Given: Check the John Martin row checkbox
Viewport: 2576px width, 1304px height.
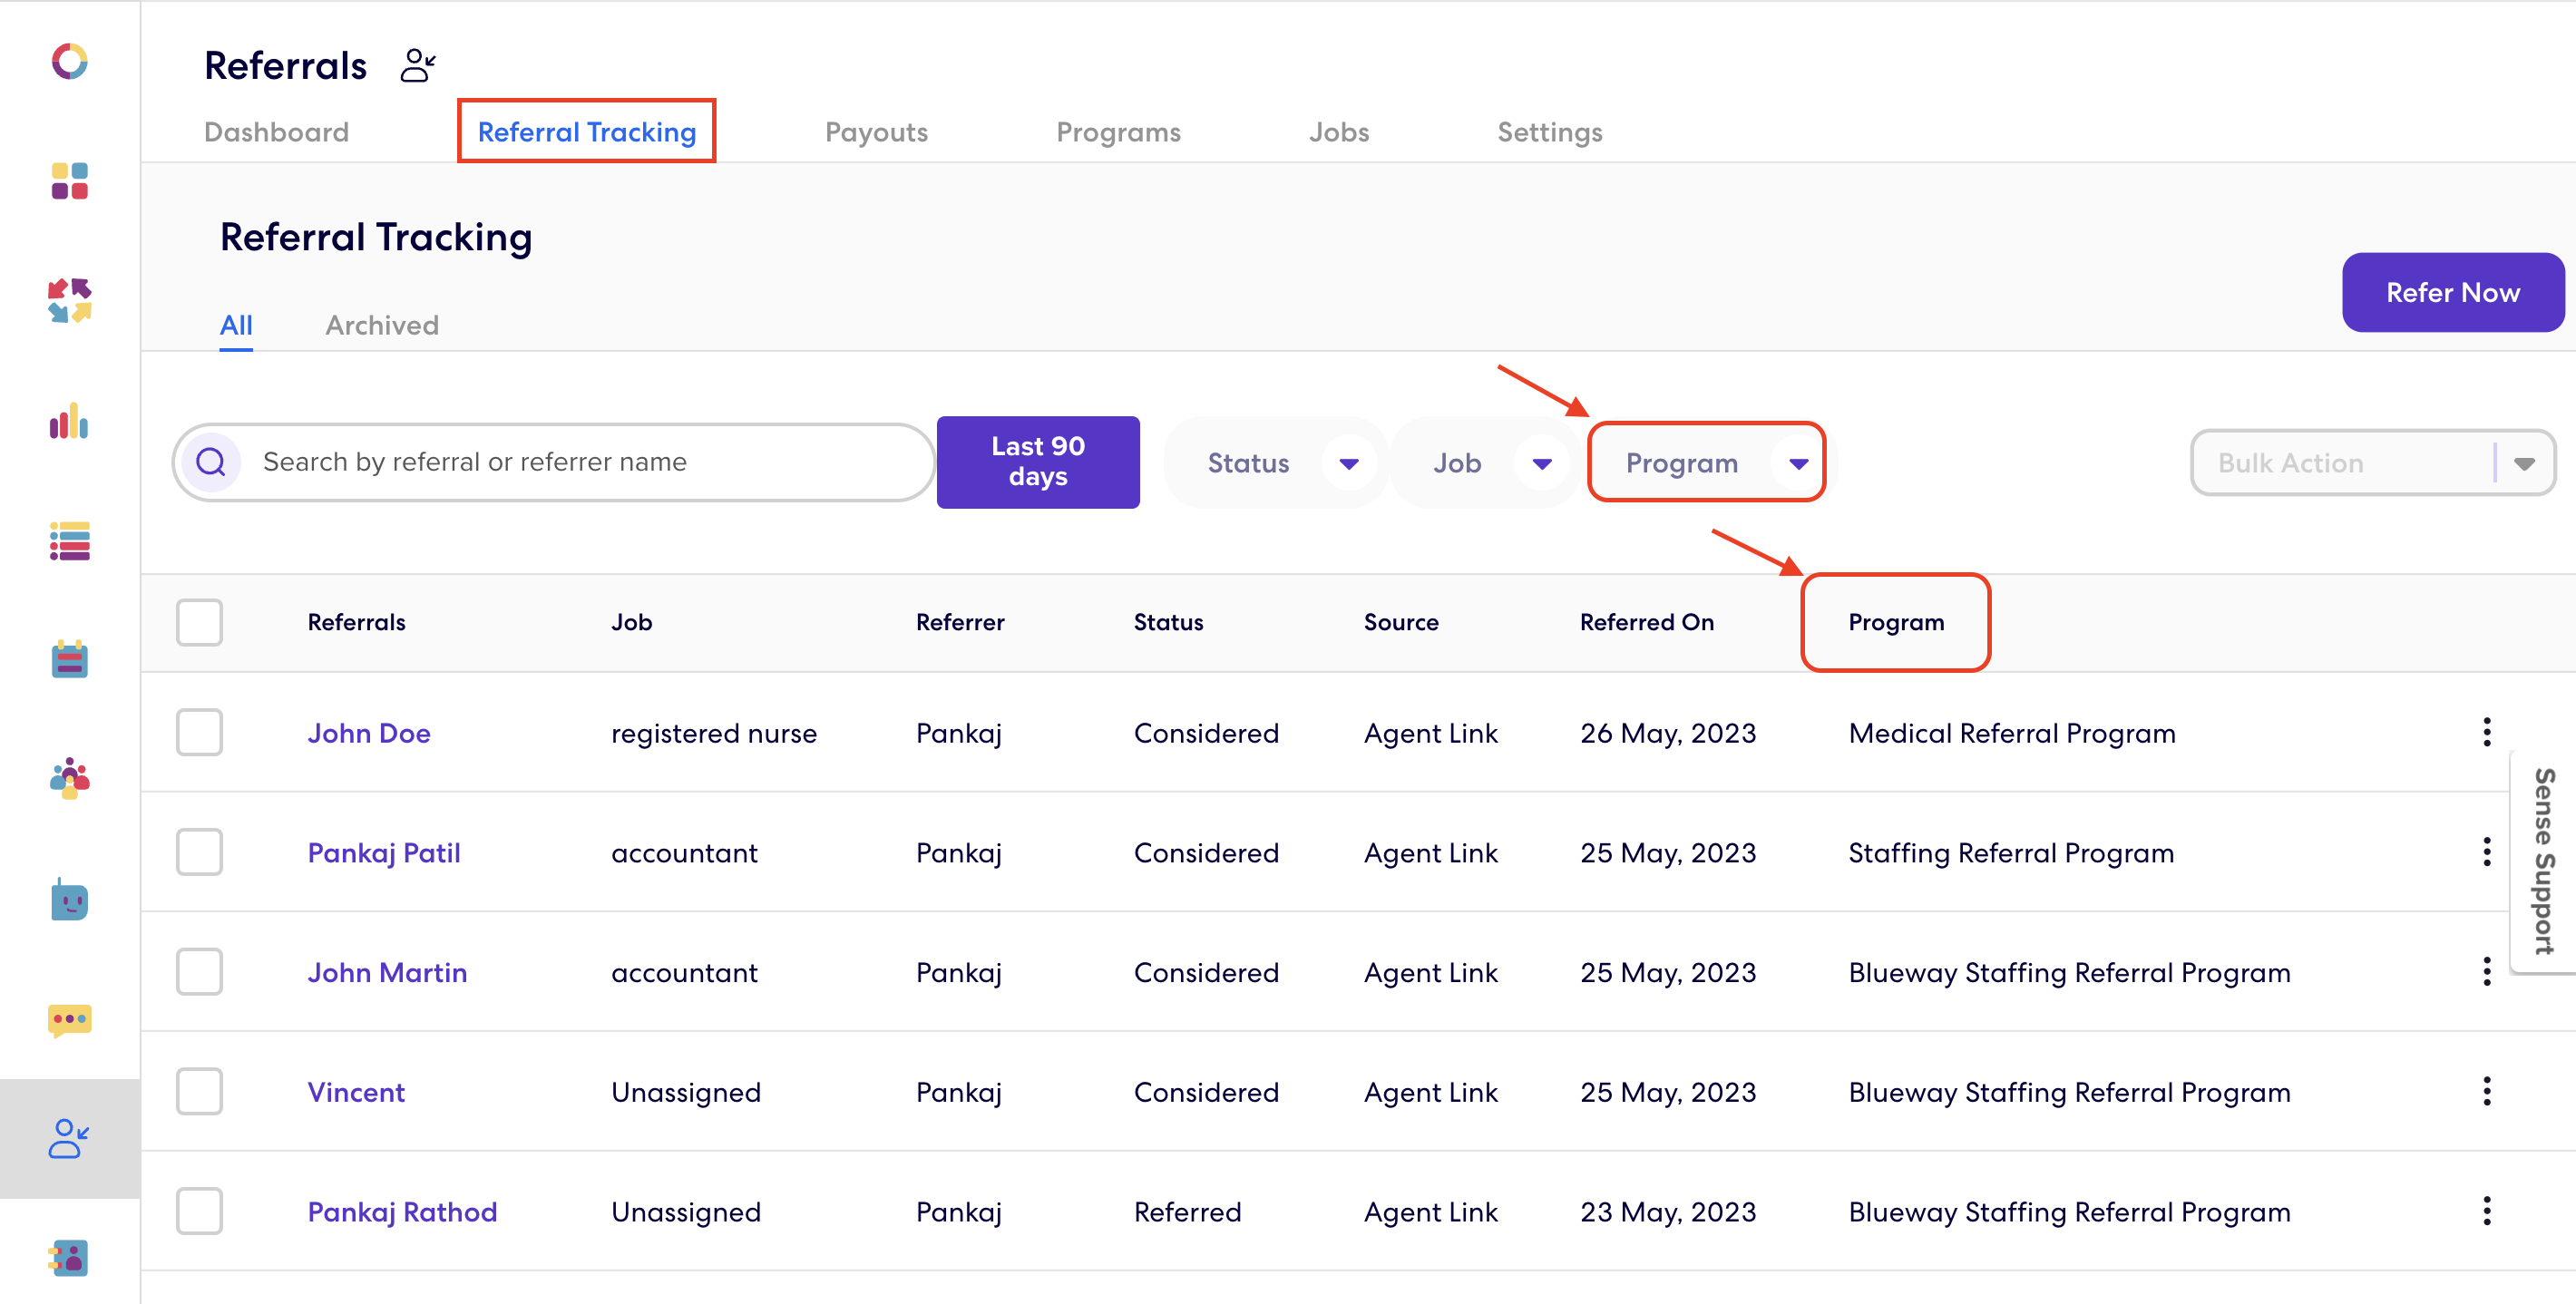Looking at the screenshot, I should (199, 972).
